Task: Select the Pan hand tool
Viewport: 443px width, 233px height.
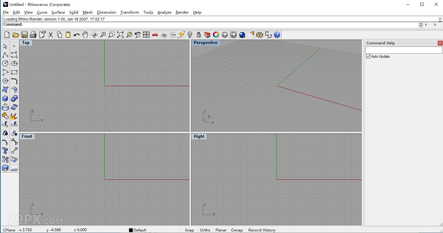Action: click(x=85, y=35)
